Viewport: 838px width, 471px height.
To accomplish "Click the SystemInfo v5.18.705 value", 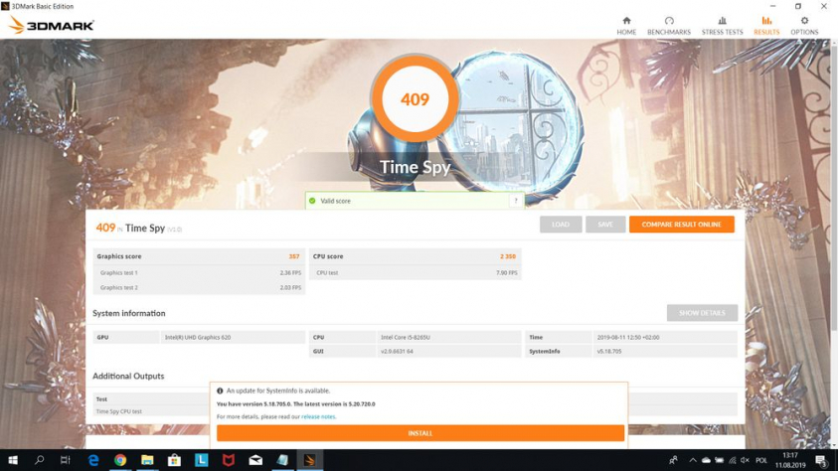I will (x=608, y=352).
